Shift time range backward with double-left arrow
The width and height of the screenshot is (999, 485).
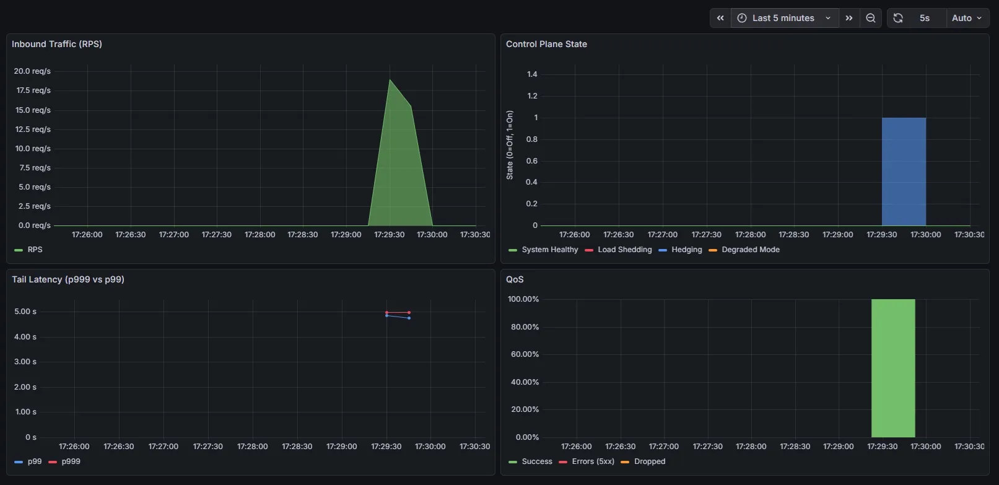pyautogui.click(x=720, y=18)
